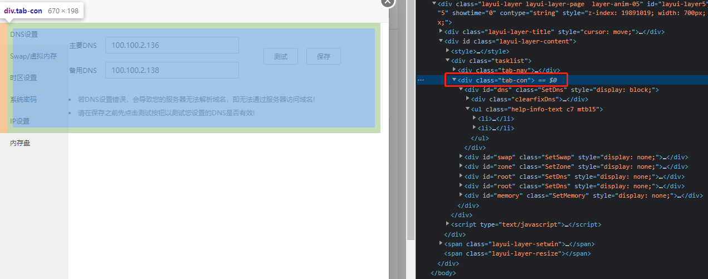The height and width of the screenshot is (279, 708).
Task: Expand the div id="memory" node
Action: 461,195
